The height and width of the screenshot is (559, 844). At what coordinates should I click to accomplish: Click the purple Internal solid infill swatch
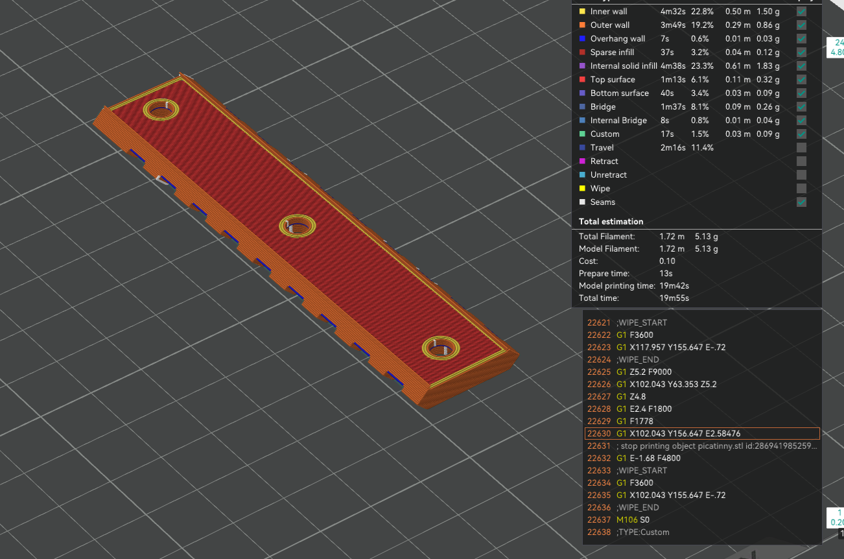pyautogui.click(x=582, y=66)
